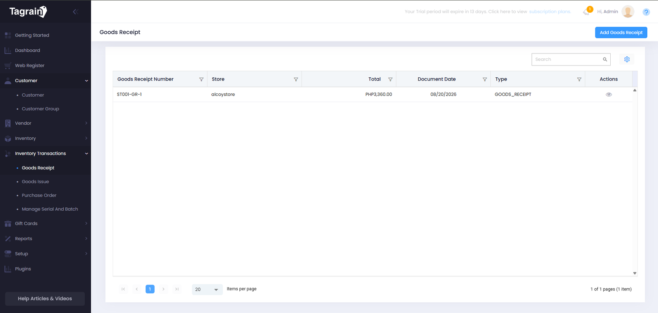This screenshot has height=313, width=658.
Task: Expand the Gift Cards menu section
Action: pyautogui.click(x=45, y=224)
